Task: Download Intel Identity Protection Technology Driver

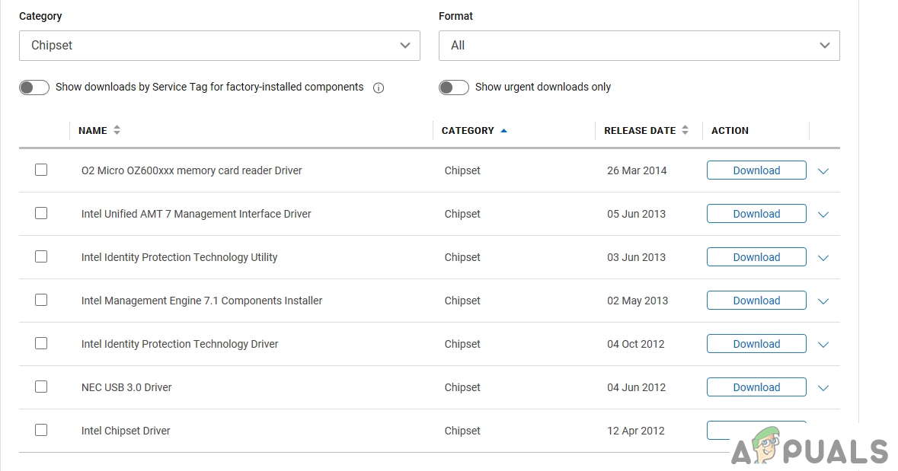Action: pos(756,344)
